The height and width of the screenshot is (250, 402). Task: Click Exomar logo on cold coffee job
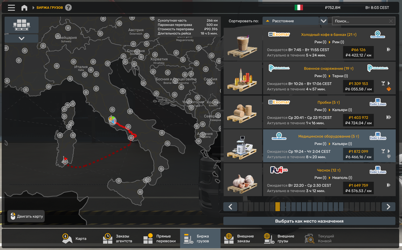tap(279, 34)
